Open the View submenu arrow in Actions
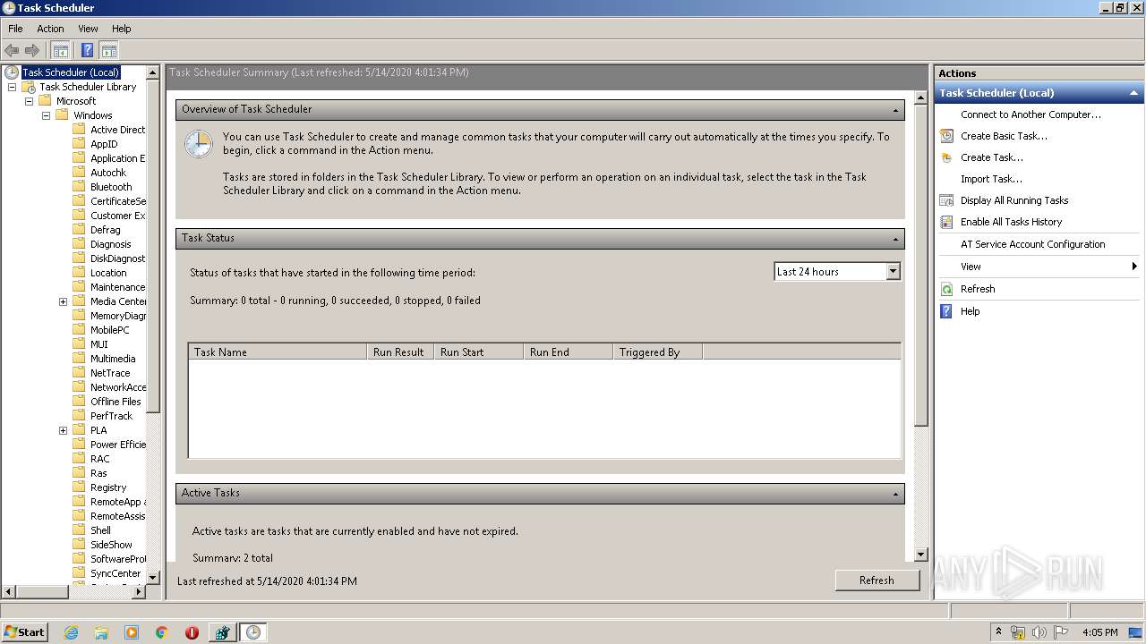Viewport: 1146px width, 644px height. [1134, 267]
